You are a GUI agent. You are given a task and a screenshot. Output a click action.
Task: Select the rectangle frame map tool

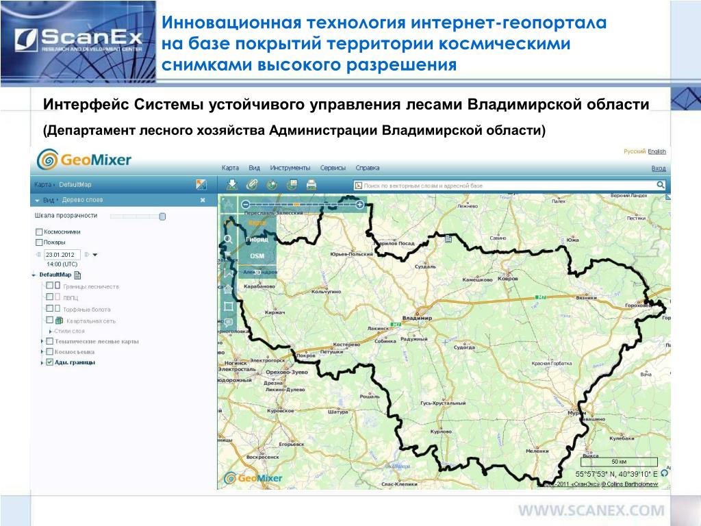coord(228,306)
